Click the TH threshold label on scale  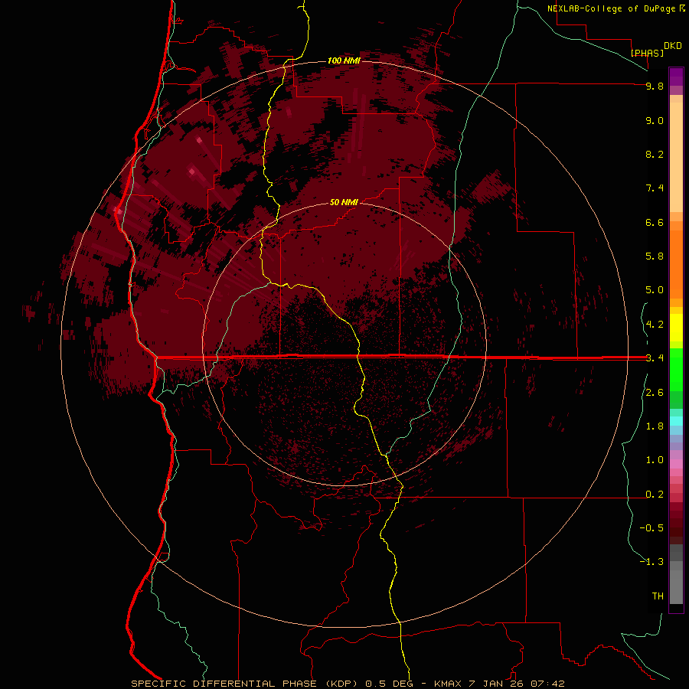click(658, 596)
